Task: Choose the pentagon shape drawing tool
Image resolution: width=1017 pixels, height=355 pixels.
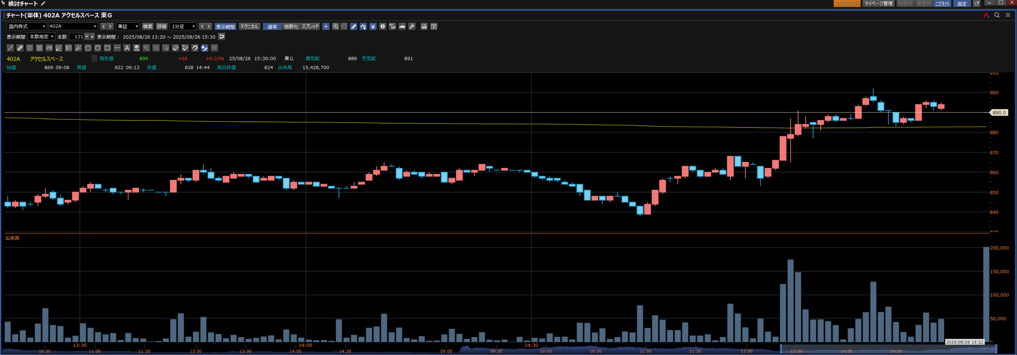Action: click(x=88, y=48)
